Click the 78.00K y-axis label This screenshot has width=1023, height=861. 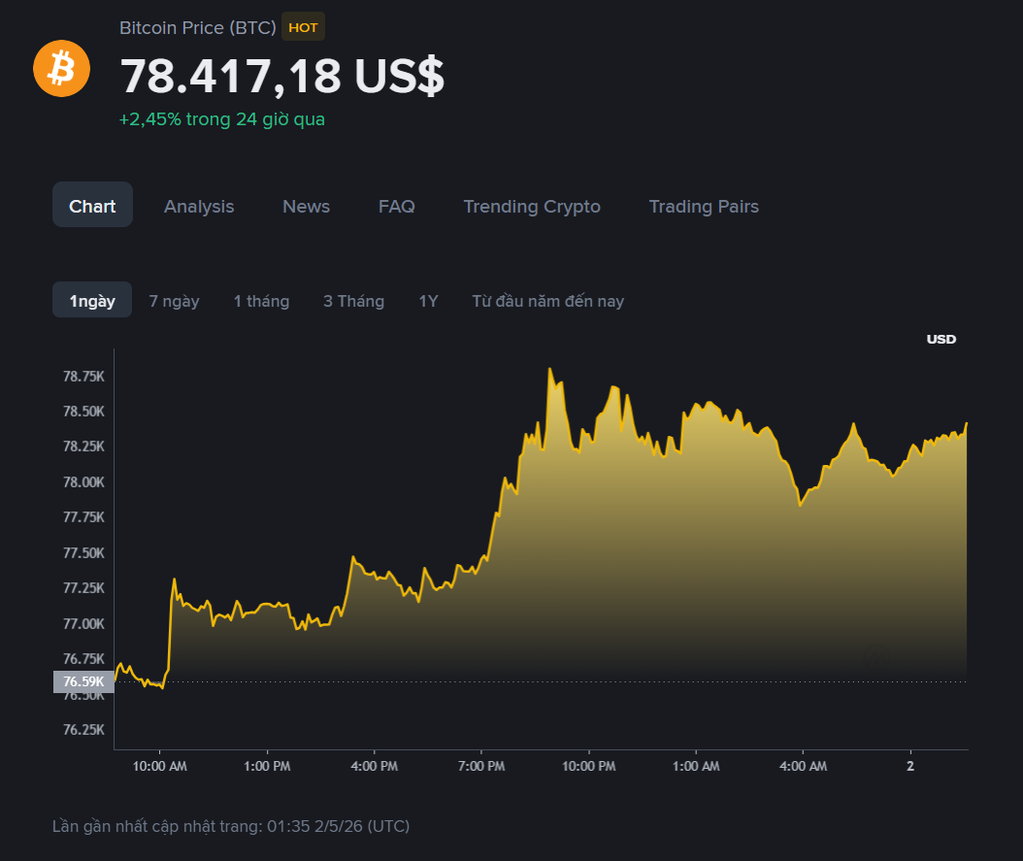point(83,482)
